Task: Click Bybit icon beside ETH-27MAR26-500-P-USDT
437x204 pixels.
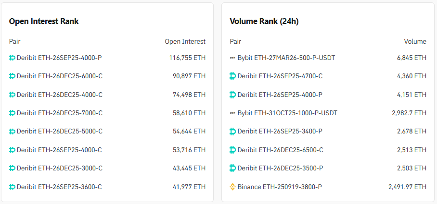Action: (x=232, y=58)
